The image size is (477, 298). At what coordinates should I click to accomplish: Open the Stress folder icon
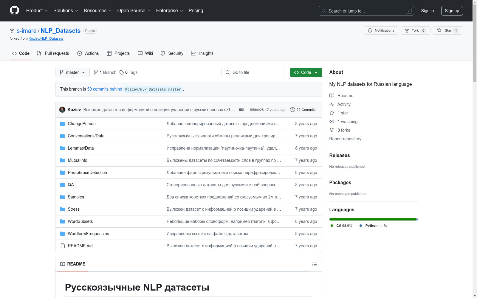(x=63, y=209)
